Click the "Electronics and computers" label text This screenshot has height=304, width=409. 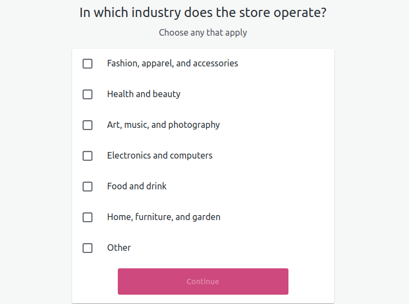pos(160,156)
